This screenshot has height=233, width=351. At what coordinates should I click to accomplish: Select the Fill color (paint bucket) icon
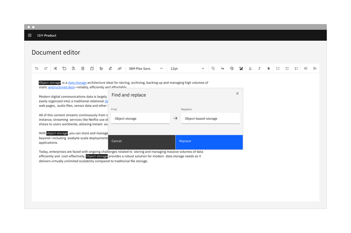(x=101, y=68)
